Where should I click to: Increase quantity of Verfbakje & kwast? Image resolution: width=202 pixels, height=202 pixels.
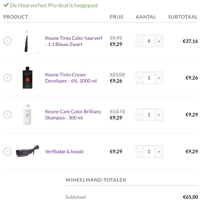pos(159,151)
